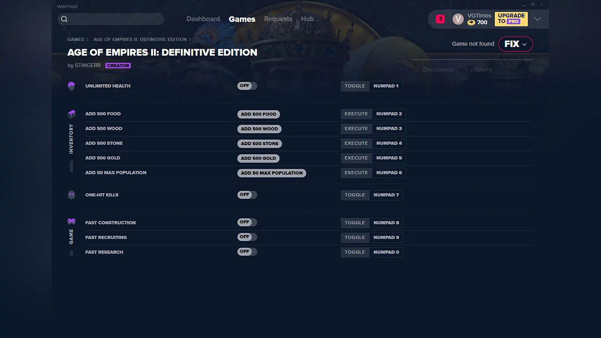Change the Numpad 7 hotkey binding
Screen dimensions: 601x338
tap(386, 195)
